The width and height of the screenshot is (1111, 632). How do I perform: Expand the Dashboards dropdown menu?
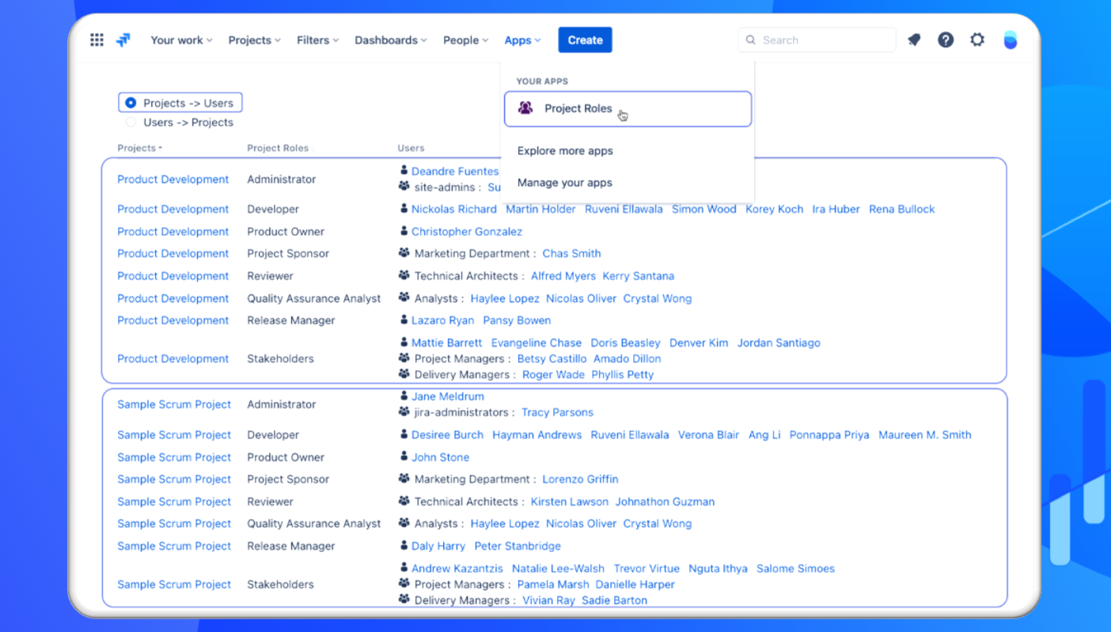(x=390, y=40)
